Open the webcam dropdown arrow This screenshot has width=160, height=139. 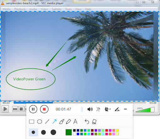(110, 109)
